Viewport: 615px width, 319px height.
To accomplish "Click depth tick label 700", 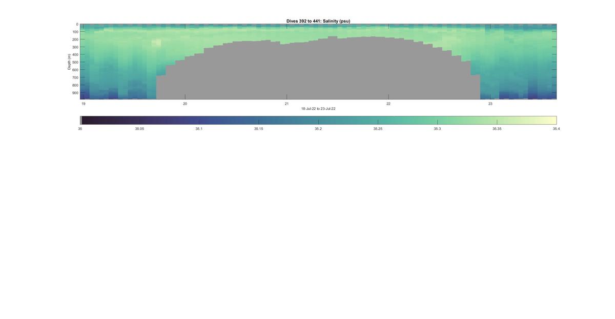I will pos(75,77).
